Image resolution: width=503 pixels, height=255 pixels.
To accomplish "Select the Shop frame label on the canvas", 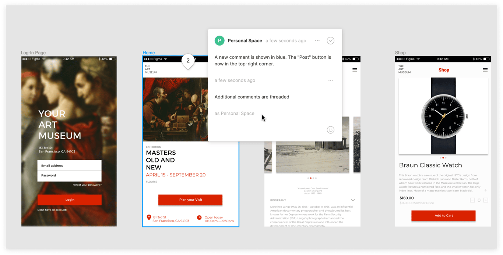I will point(400,53).
